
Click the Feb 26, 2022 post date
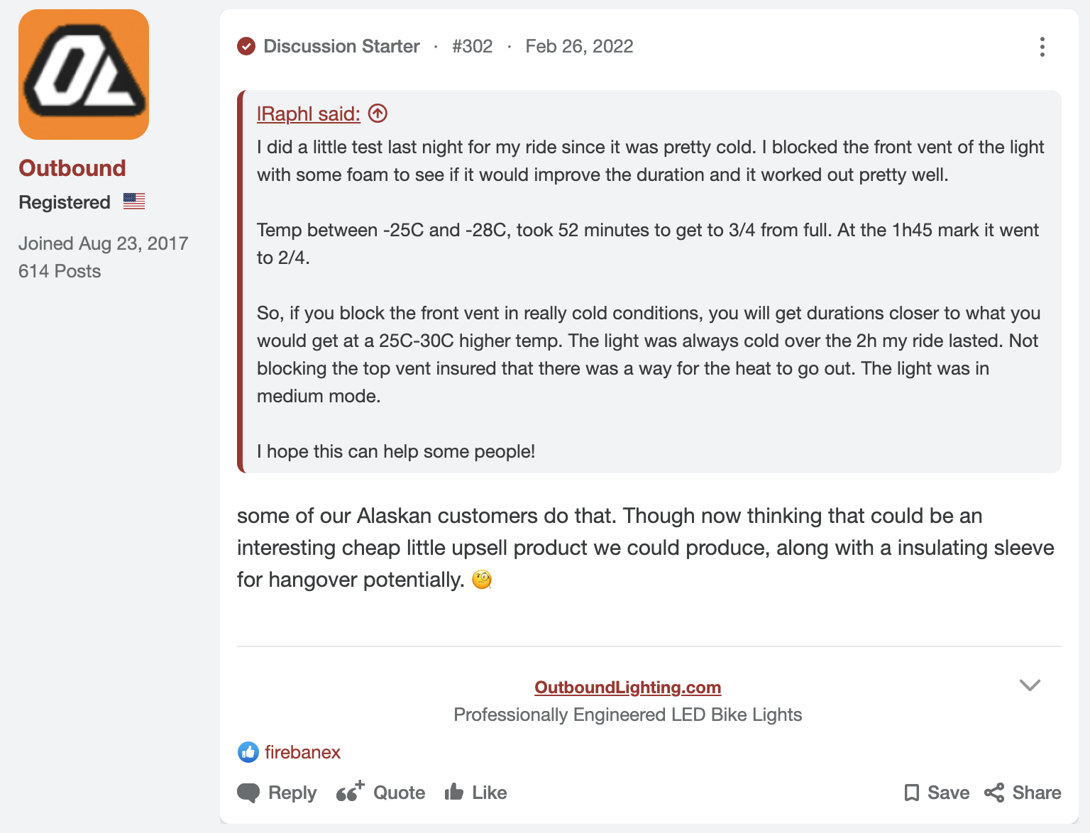click(x=579, y=47)
